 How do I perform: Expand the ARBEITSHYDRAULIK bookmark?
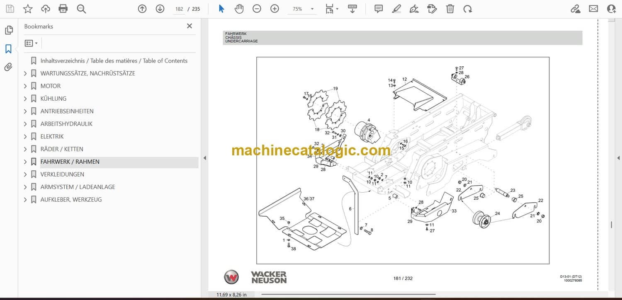25,124
